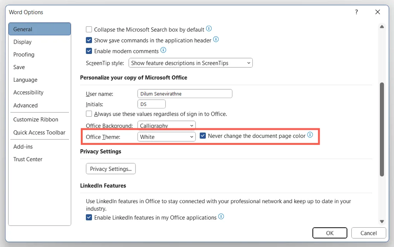Viewport: 394px width, 247px height.
Task: Open the Trust Center category
Action: (x=40, y=159)
